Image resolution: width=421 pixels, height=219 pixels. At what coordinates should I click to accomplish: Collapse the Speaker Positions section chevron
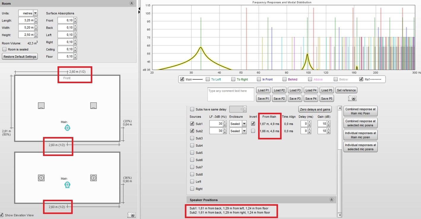pos(332,200)
